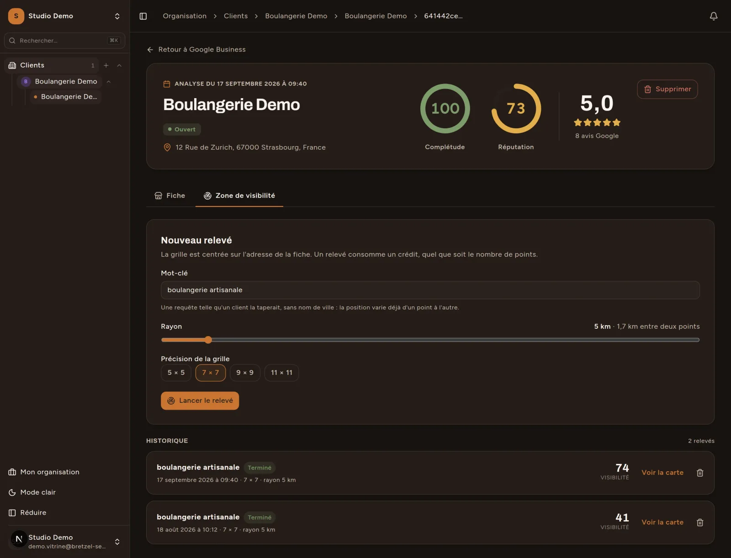731x558 pixels.
Task: Click the first Boulangerie Demo breadcrumb
Action: pos(296,16)
